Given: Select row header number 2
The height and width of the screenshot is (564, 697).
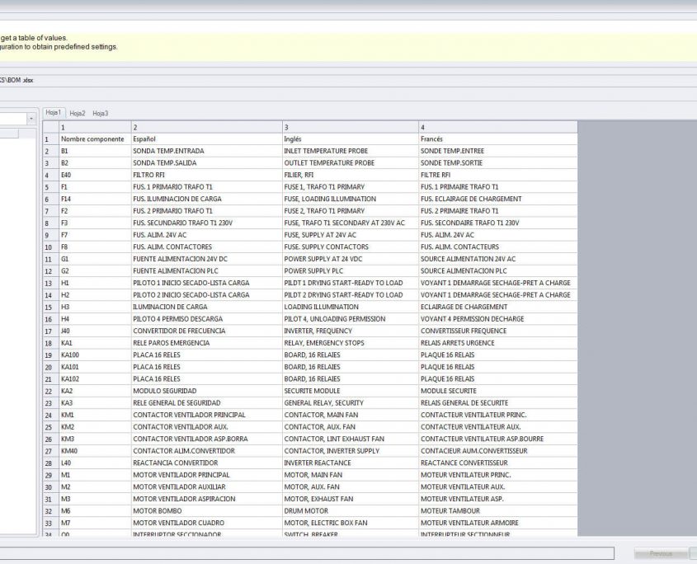Looking at the screenshot, I should pyautogui.click(x=50, y=151).
